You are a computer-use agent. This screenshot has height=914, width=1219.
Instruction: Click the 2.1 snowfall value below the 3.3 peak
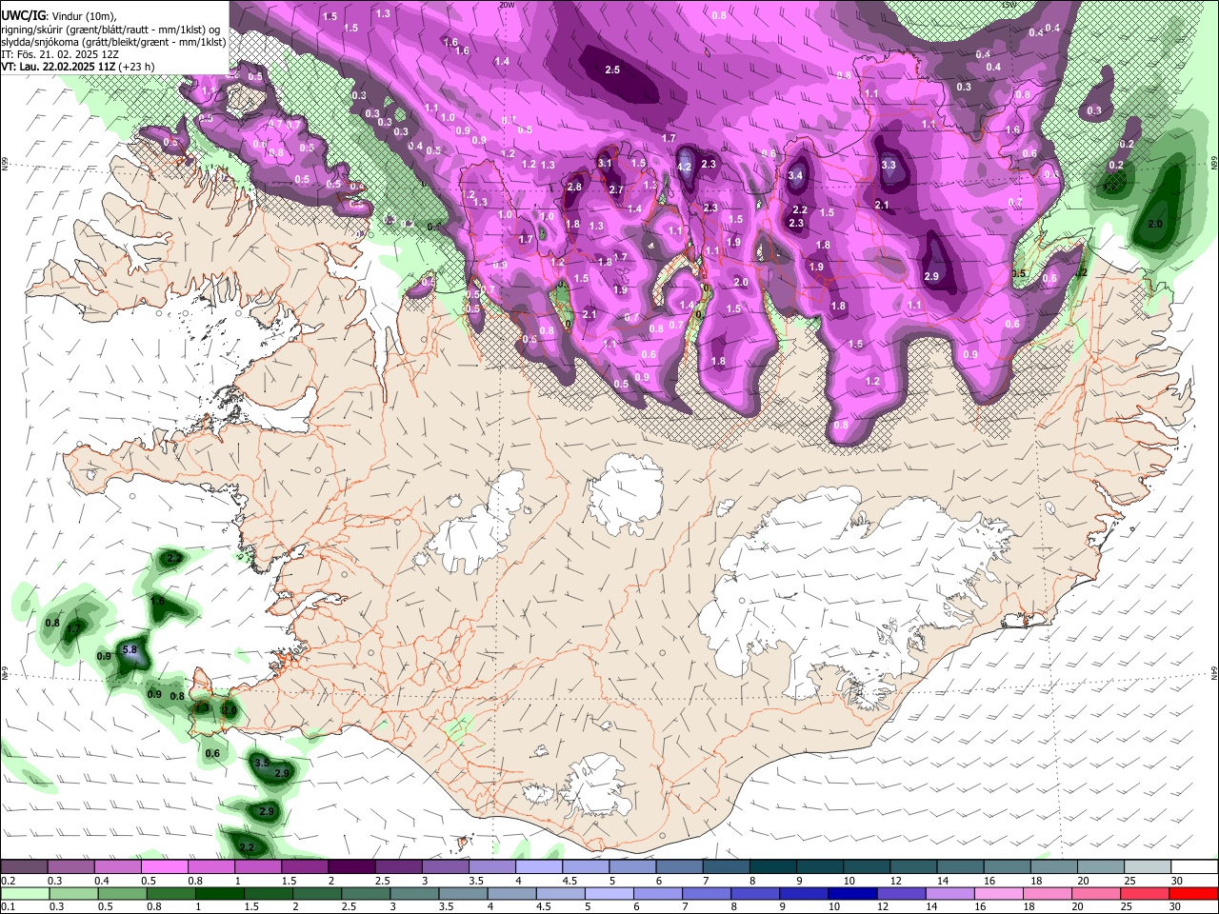(x=882, y=205)
